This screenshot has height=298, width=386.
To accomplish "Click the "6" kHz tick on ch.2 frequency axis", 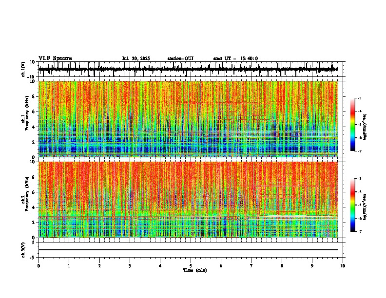I will coord(34,192).
